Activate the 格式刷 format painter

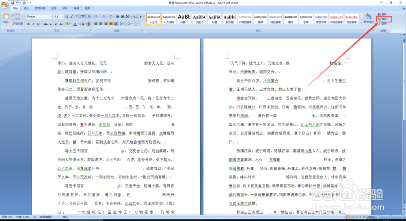[17, 23]
